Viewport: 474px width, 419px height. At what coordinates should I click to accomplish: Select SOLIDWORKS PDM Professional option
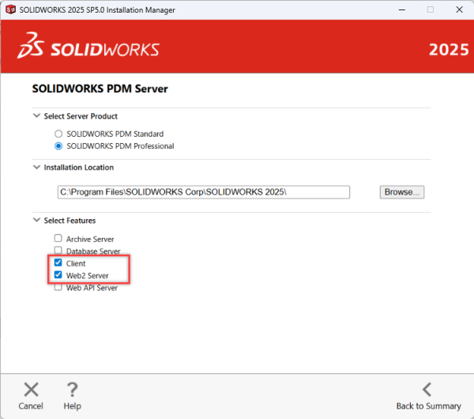click(58, 146)
